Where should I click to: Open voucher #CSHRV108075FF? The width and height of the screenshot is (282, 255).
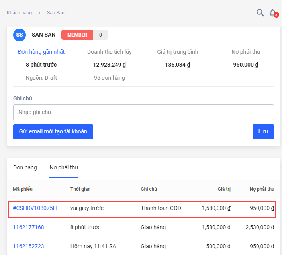(x=36, y=208)
